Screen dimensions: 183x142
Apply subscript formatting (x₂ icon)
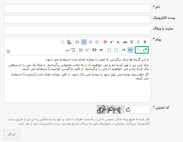(118, 42)
